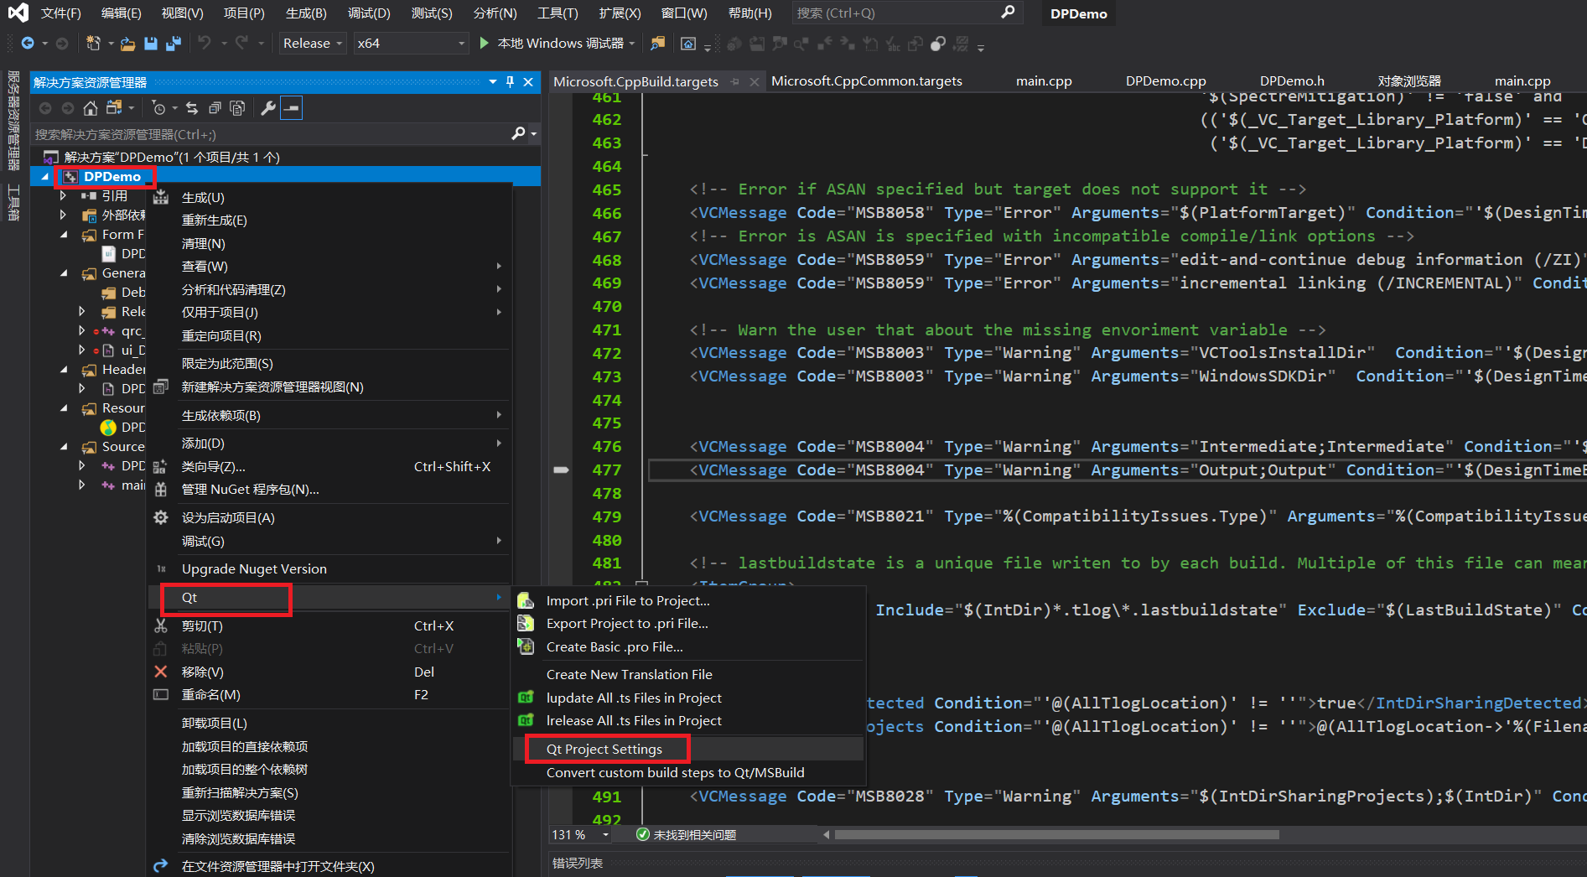Image resolution: width=1587 pixels, height=877 pixels.
Task: Toggle the Preview Selected Items button
Action: point(291,108)
